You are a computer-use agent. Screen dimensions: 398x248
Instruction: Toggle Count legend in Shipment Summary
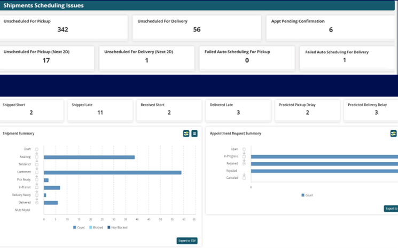[79, 228]
